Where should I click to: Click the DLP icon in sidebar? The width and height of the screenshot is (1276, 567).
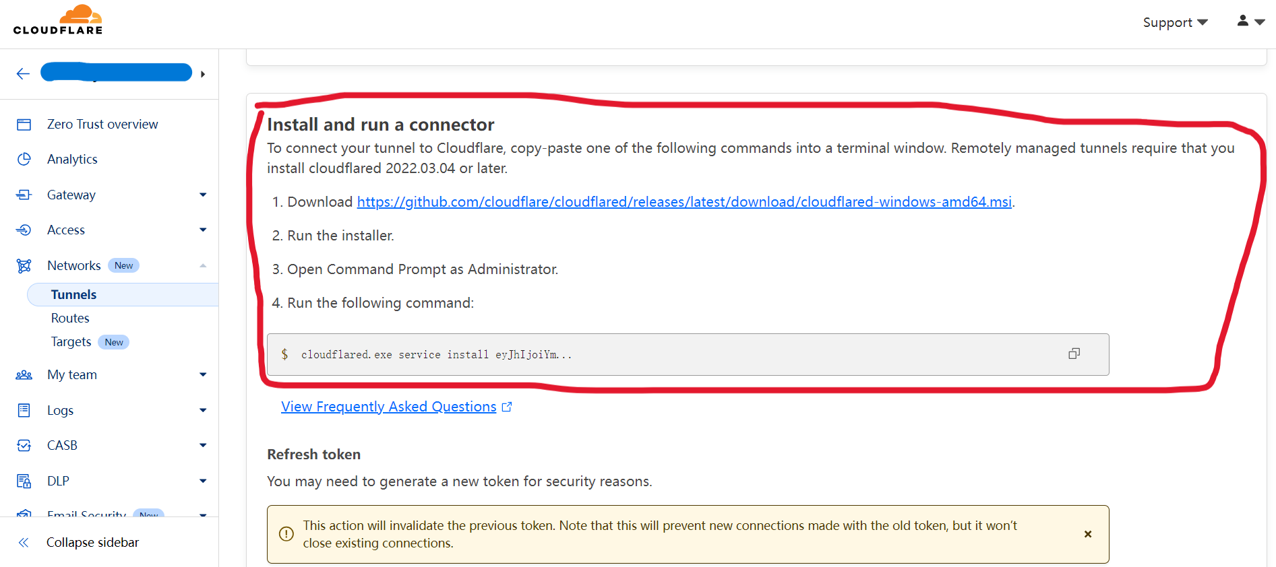pyautogui.click(x=24, y=481)
